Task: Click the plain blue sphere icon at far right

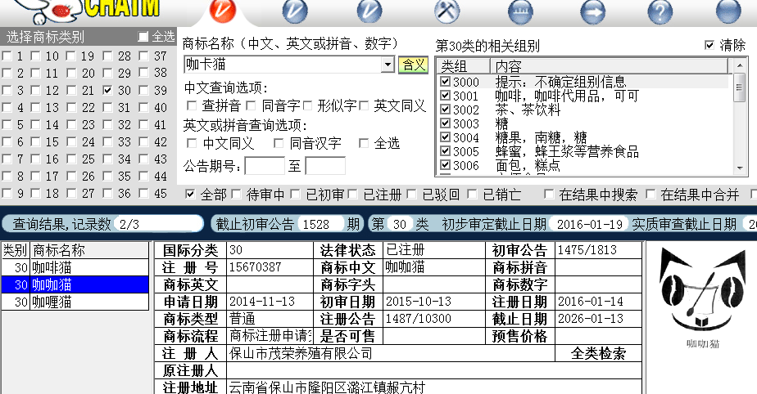Action: tap(728, 11)
